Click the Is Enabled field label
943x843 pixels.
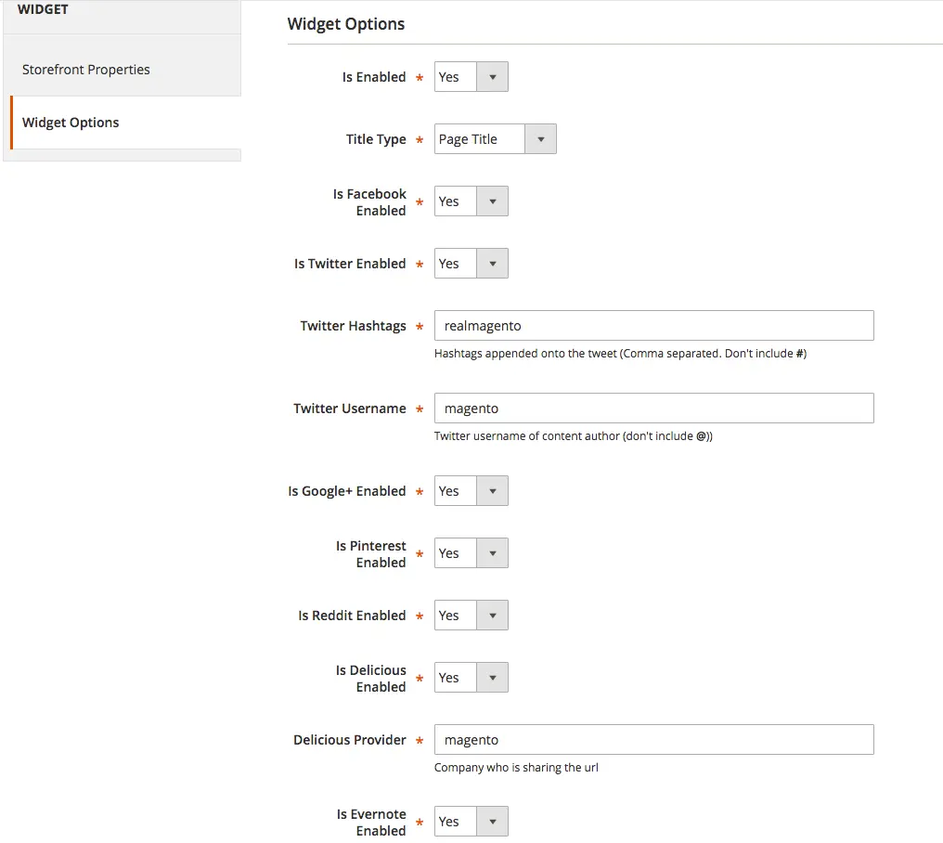[x=374, y=77]
